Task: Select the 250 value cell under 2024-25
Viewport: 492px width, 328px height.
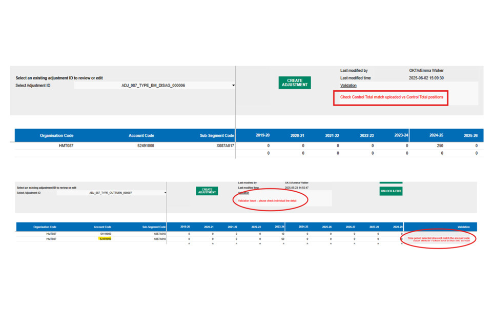Action: point(440,146)
